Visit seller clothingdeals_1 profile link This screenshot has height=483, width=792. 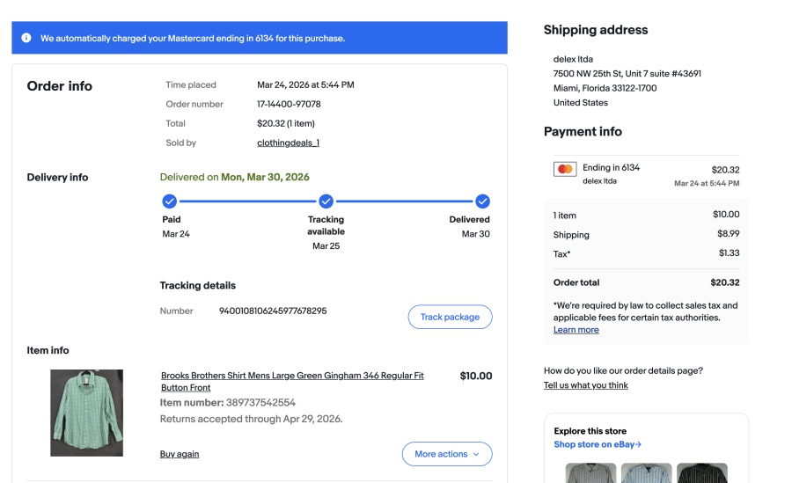[288, 143]
